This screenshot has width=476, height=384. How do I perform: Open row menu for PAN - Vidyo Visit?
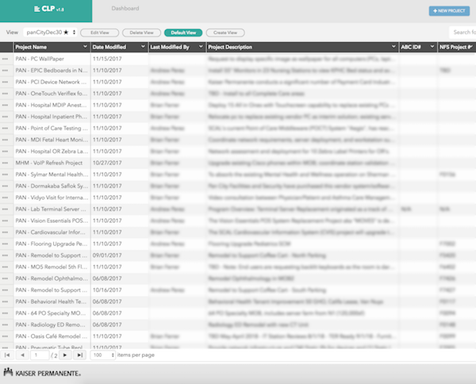click(6, 198)
